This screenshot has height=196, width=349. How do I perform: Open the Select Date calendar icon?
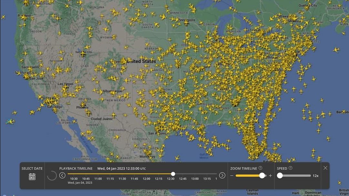(32, 176)
